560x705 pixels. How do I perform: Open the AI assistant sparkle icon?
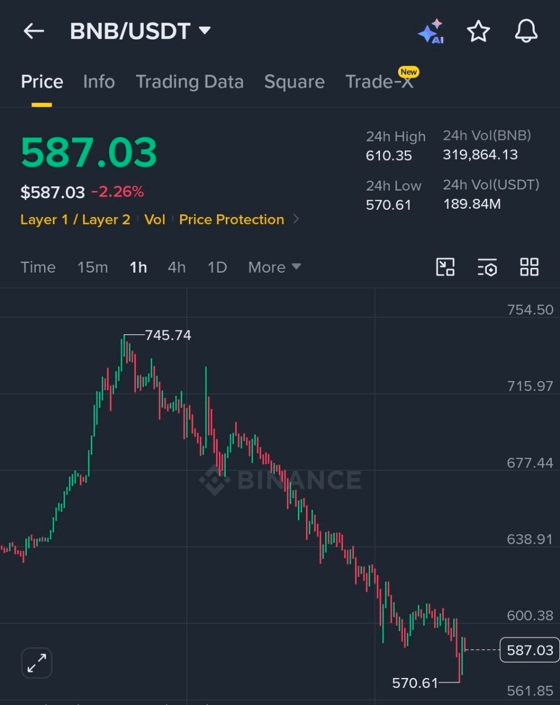point(431,31)
